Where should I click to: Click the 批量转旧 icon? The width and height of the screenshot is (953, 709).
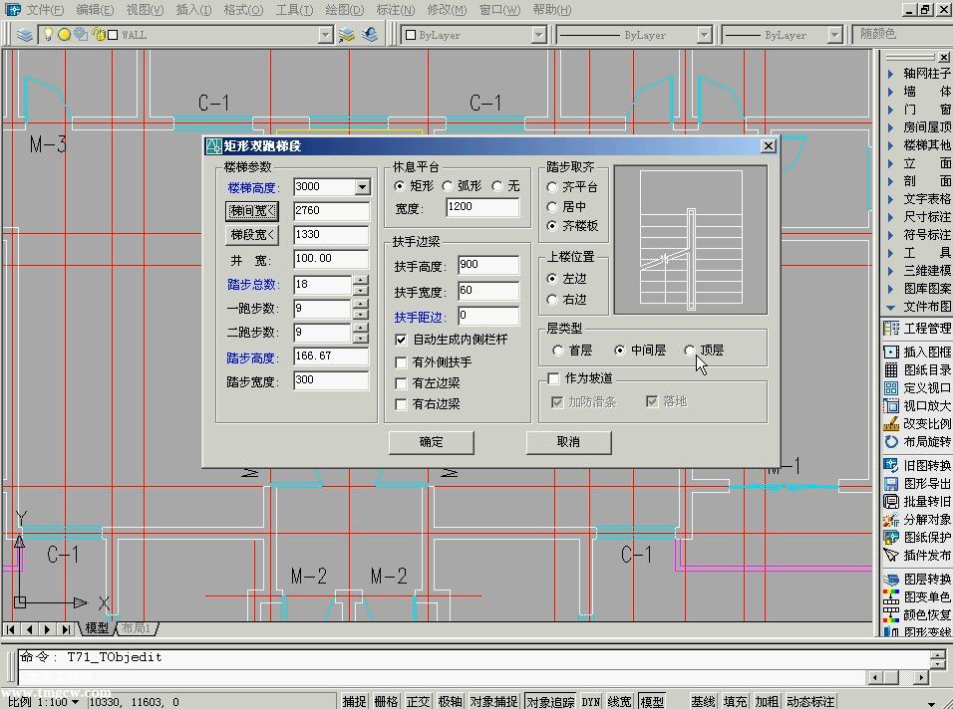(x=891, y=502)
